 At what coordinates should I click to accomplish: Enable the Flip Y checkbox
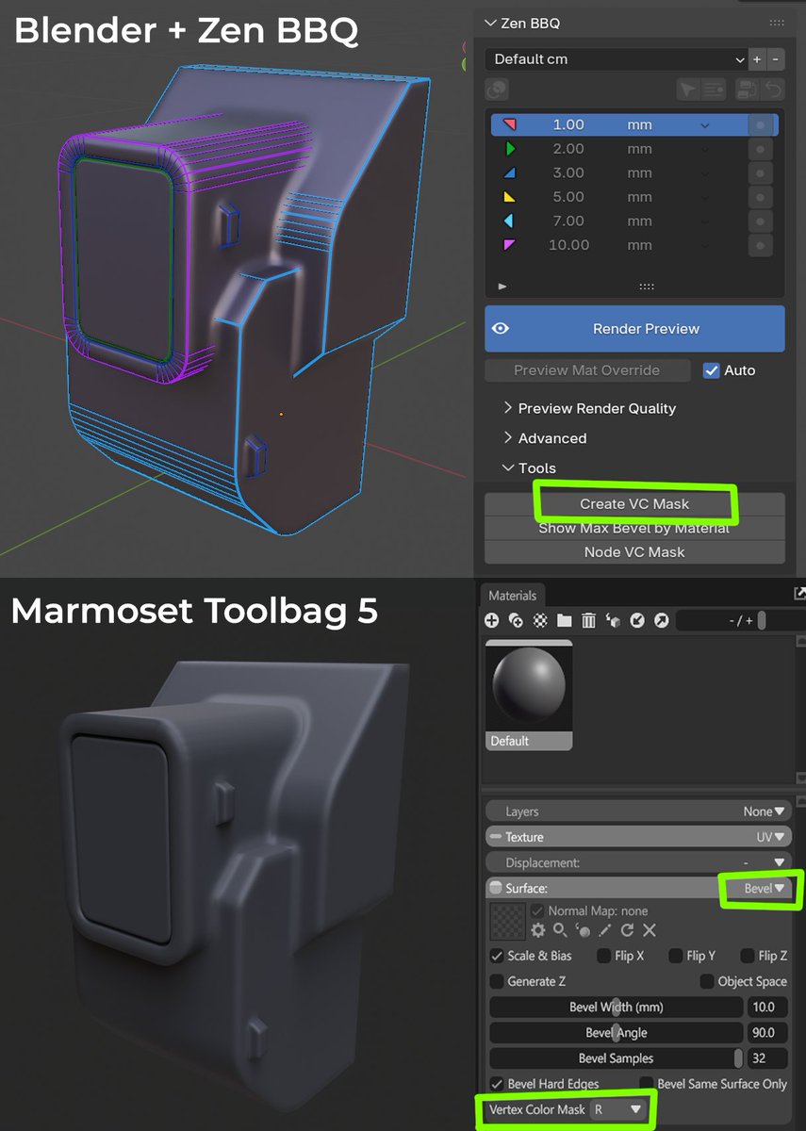pos(676,956)
